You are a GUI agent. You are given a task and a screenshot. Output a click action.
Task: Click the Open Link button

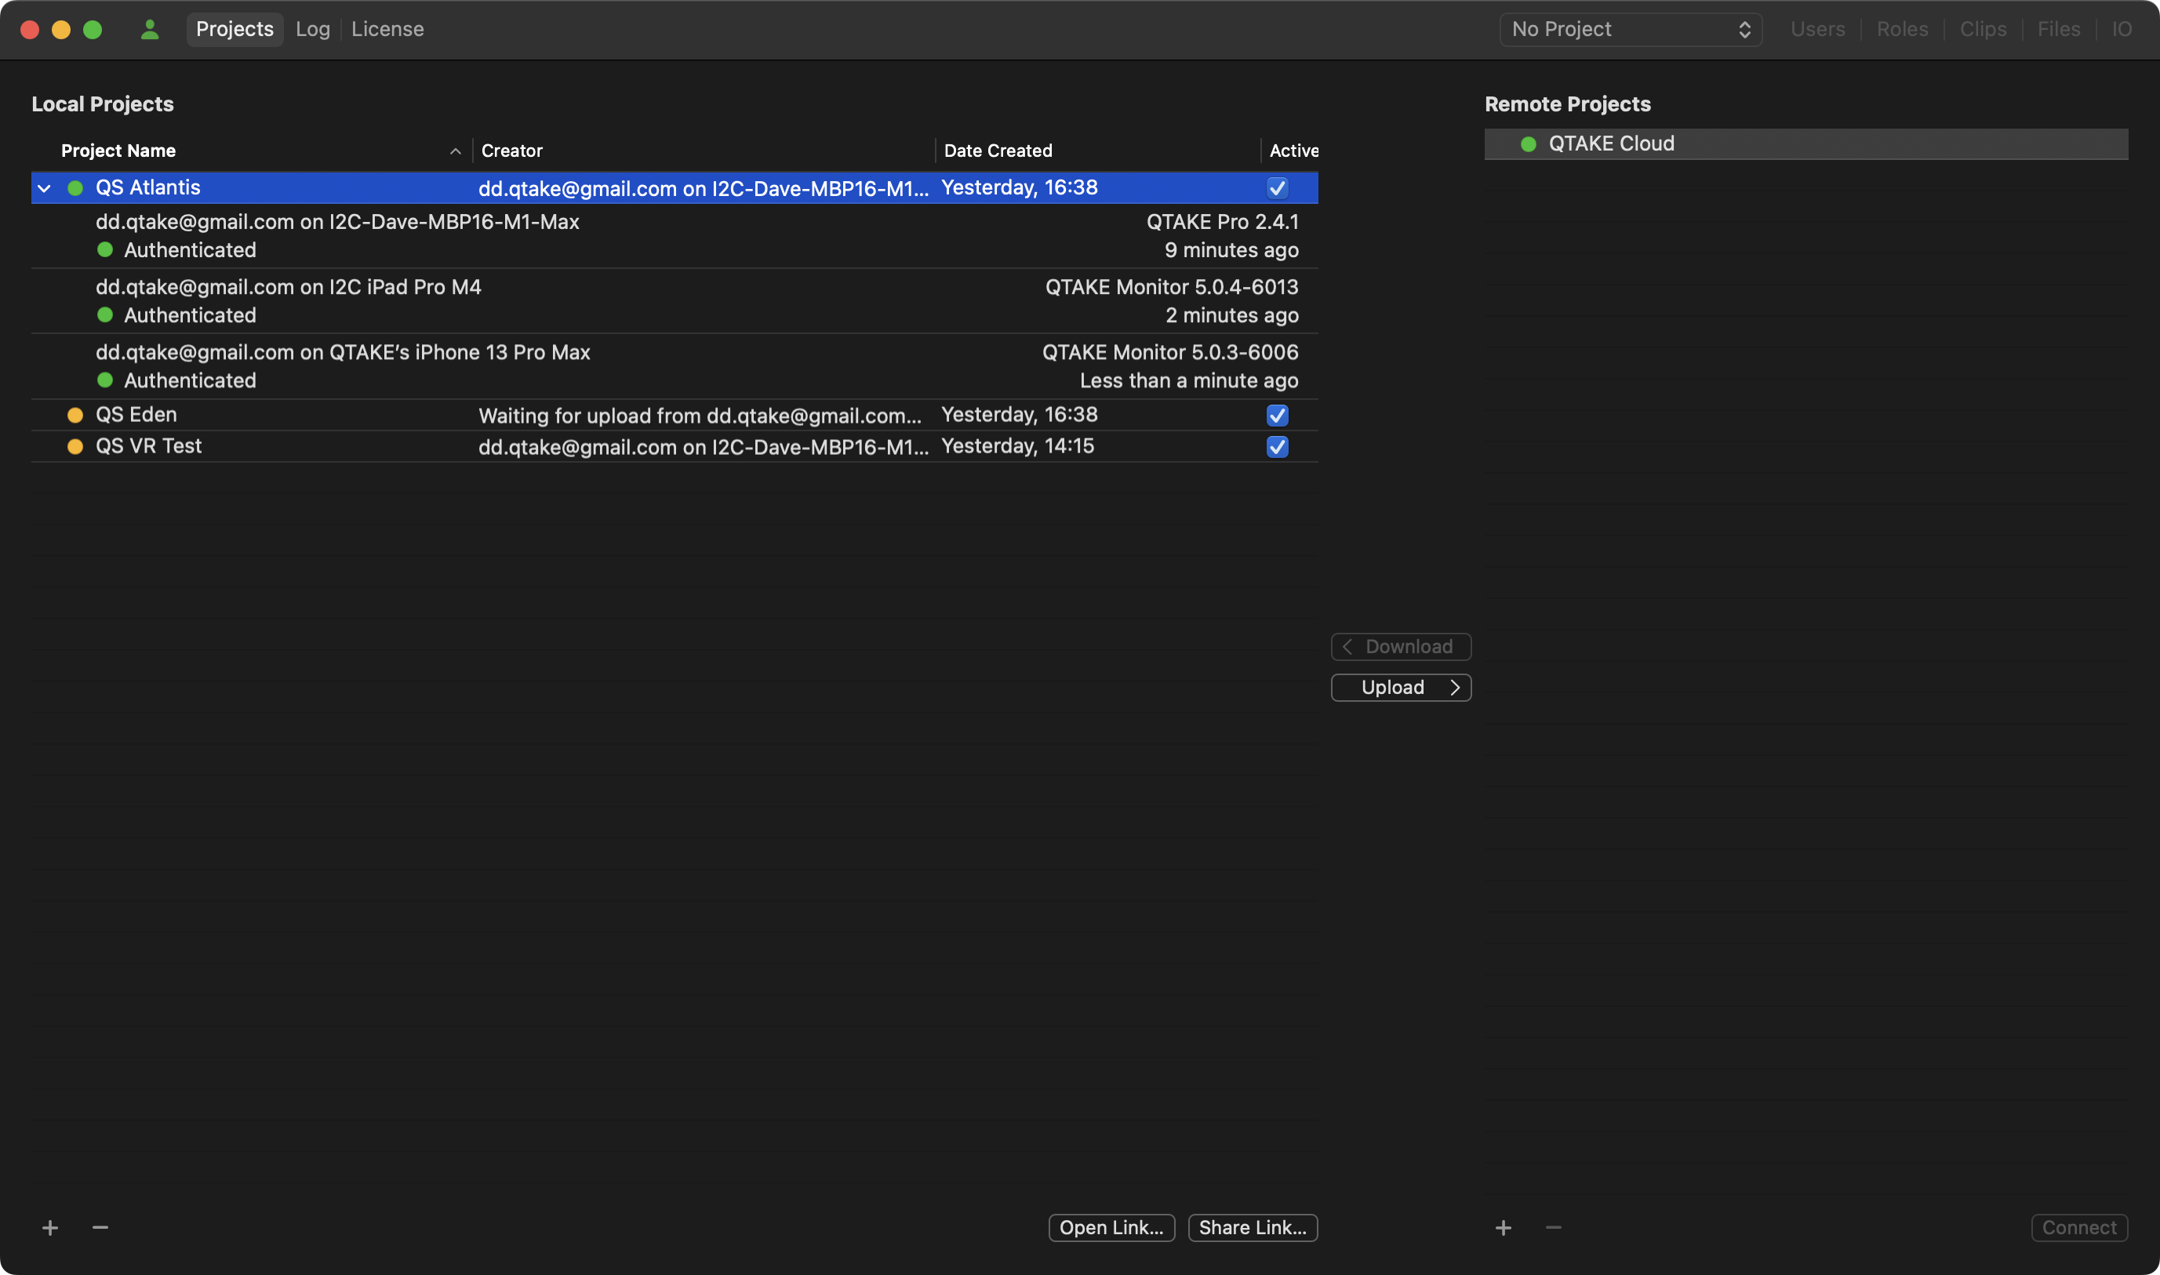(x=1111, y=1228)
